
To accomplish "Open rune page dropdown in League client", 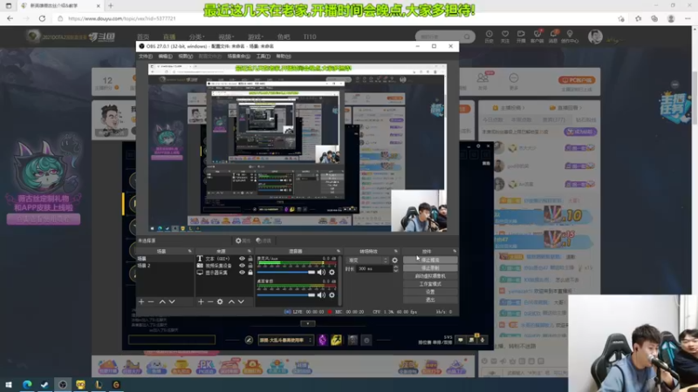I will pyautogui.click(x=285, y=340).
